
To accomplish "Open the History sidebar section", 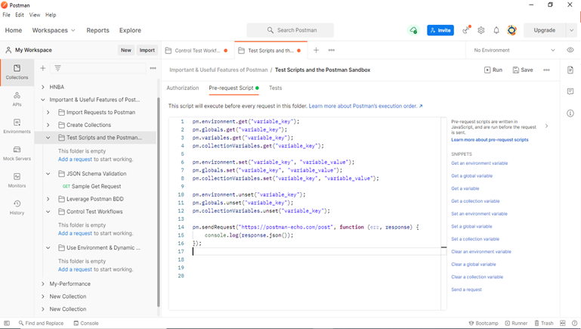I will click(x=17, y=207).
